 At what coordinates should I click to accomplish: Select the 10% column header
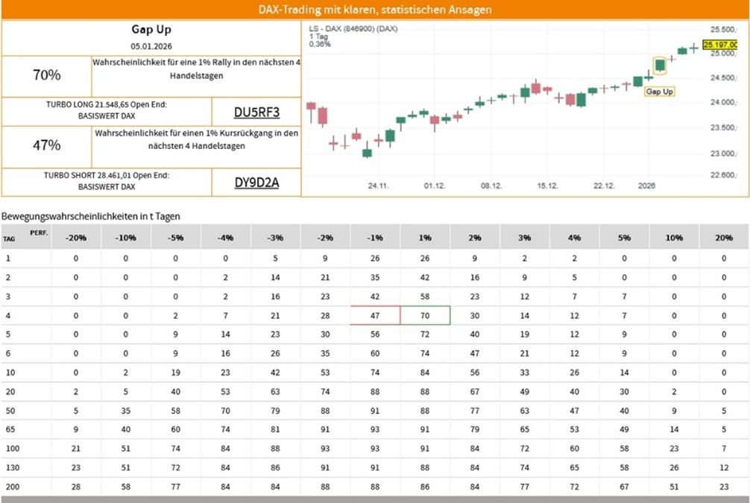click(x=674, y=237)
